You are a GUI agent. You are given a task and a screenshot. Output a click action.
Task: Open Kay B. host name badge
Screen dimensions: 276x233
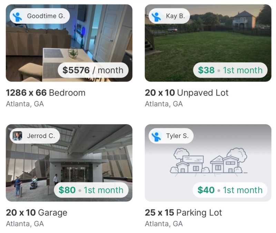point(169,16)
